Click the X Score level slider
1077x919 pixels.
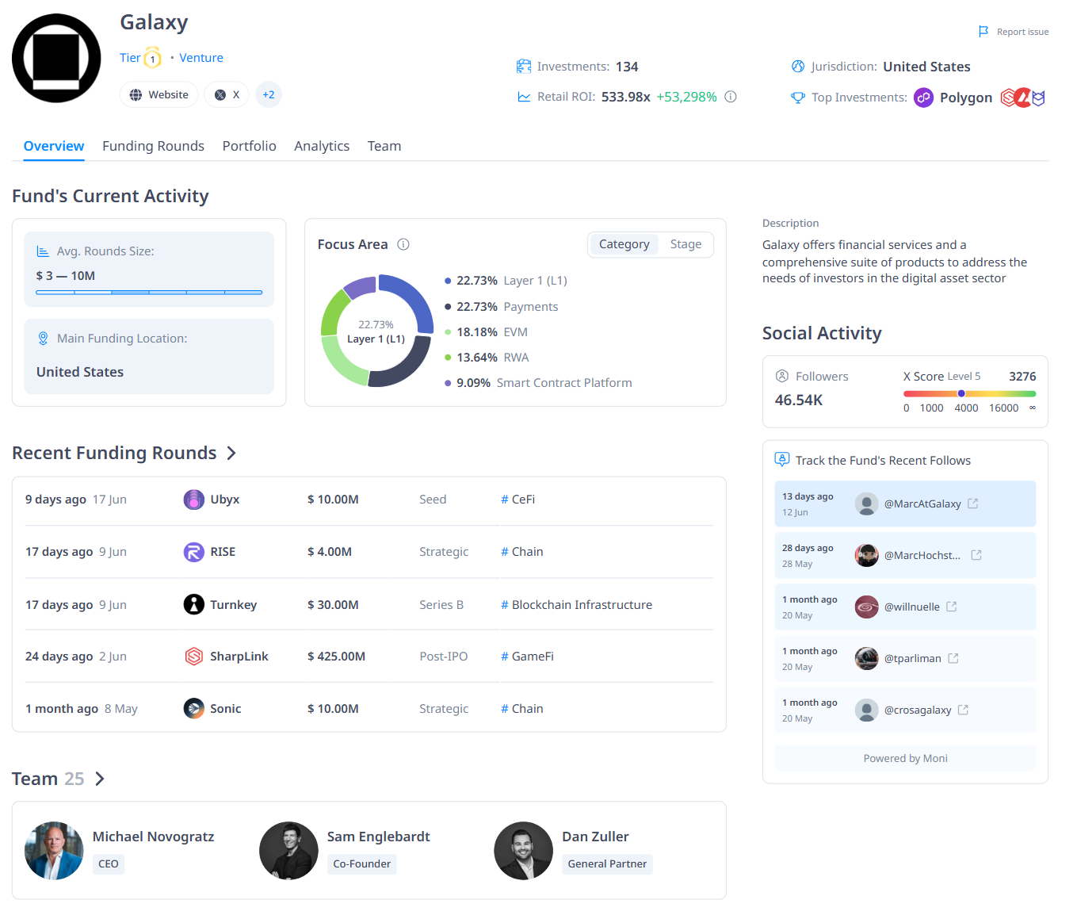point(969,393)
